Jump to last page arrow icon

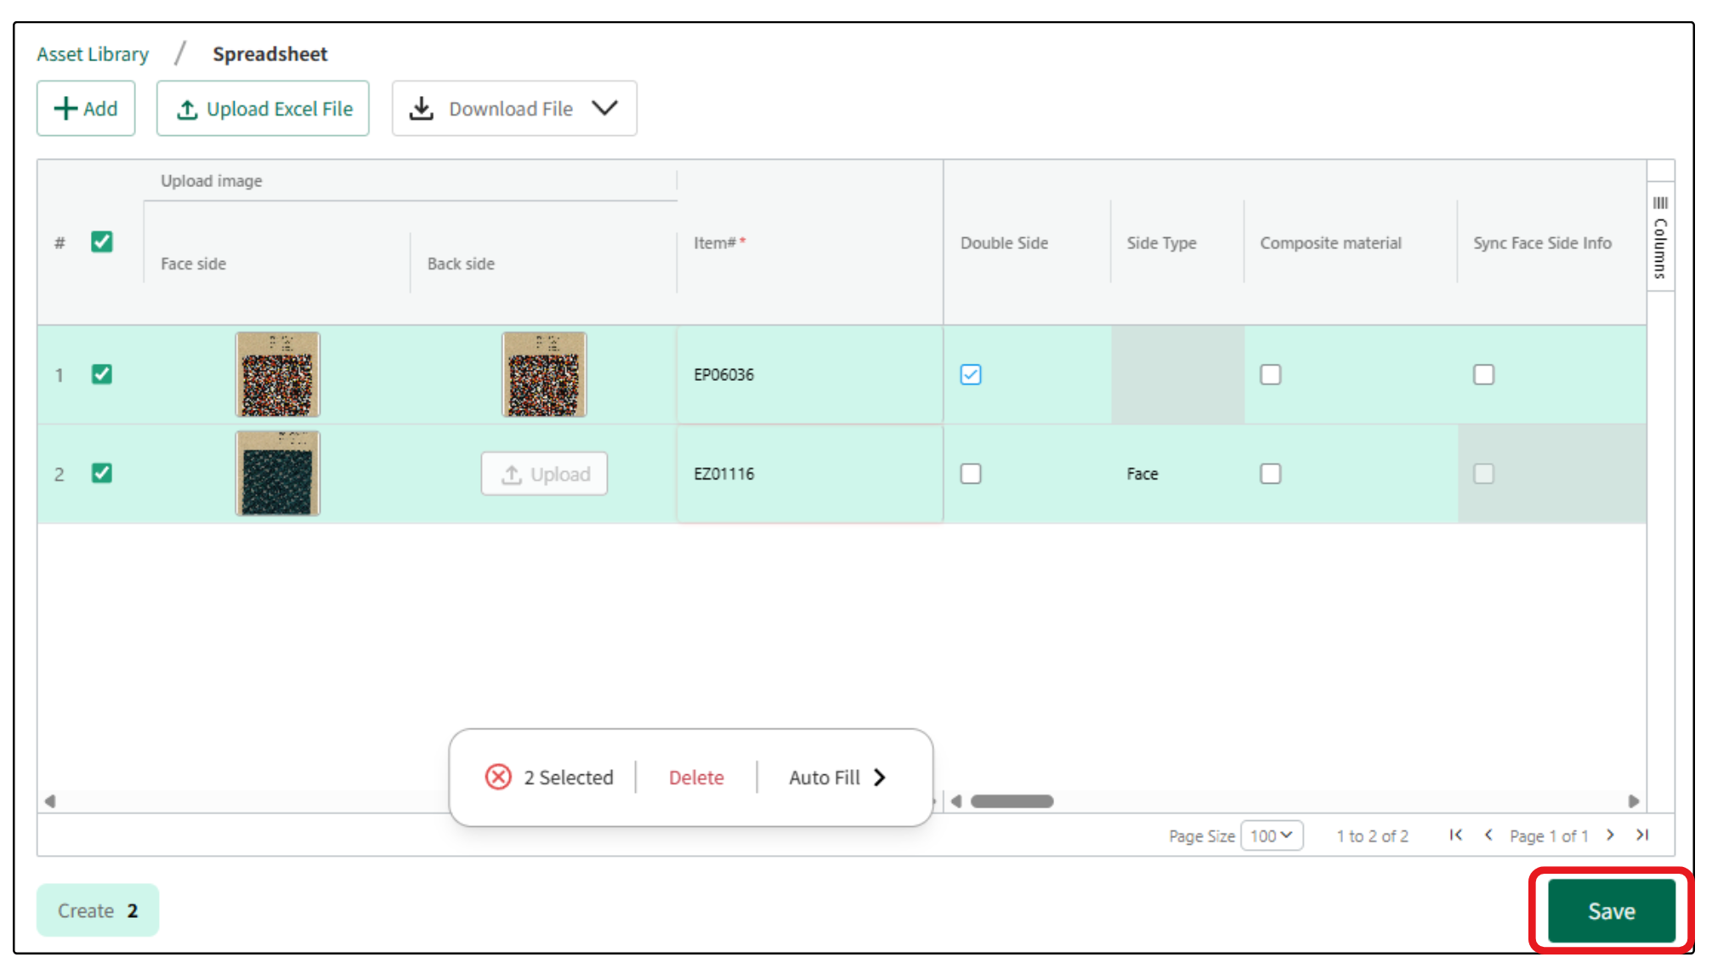point(1642,836)
